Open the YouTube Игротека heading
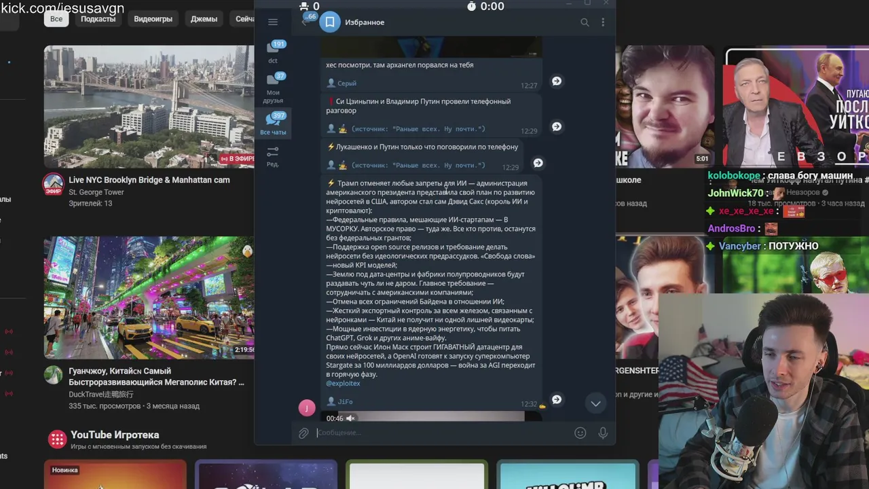Viewport: 869px width, 489px height. [115, 435]
